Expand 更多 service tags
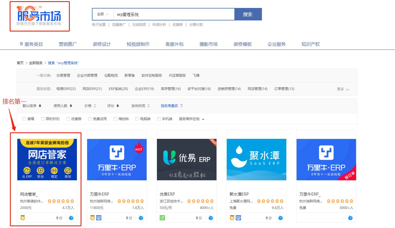395x228 pixels. coord(343,89)
